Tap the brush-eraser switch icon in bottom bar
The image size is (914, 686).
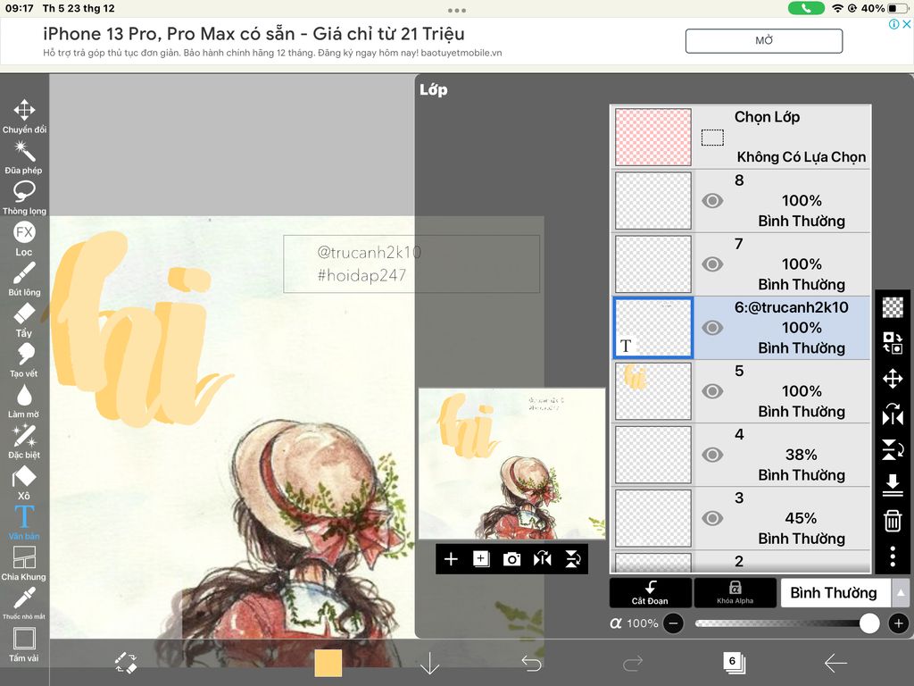coord(125,663)
